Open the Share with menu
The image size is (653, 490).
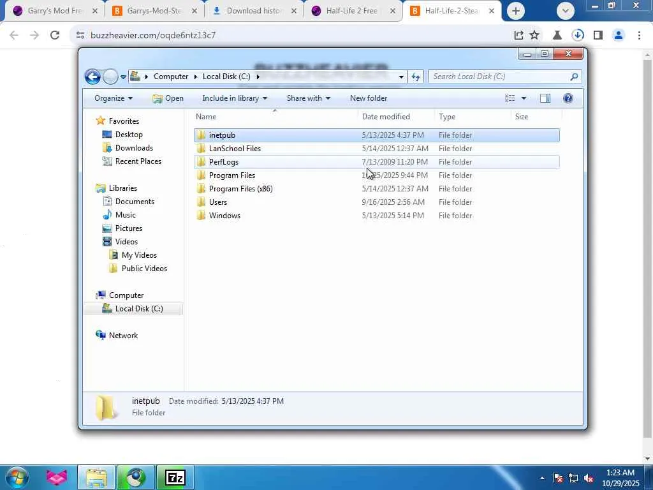point(309,98)
